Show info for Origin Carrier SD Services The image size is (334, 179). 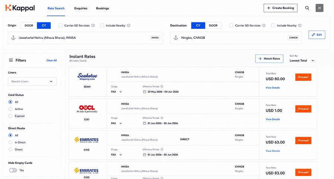(x=93, y=25)
